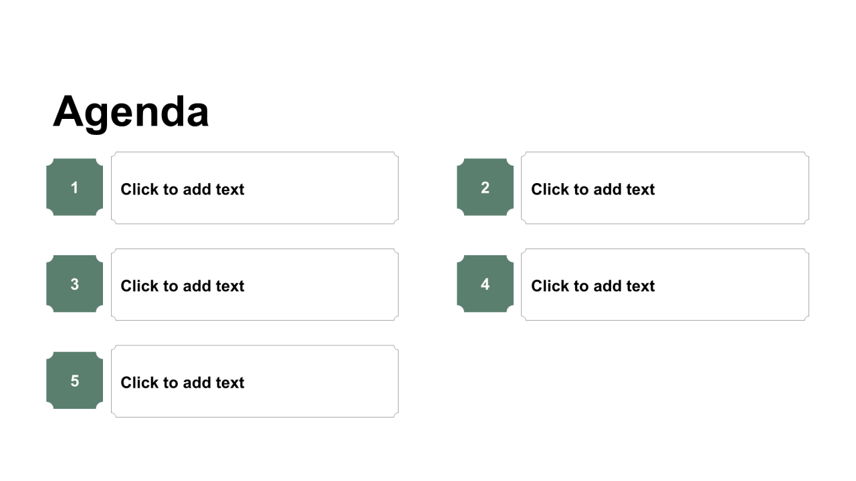Select the green badge numbered 5

74,381
